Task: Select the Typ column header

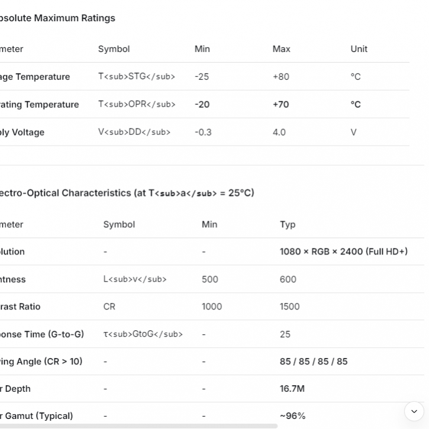Action: pos(288,224)
